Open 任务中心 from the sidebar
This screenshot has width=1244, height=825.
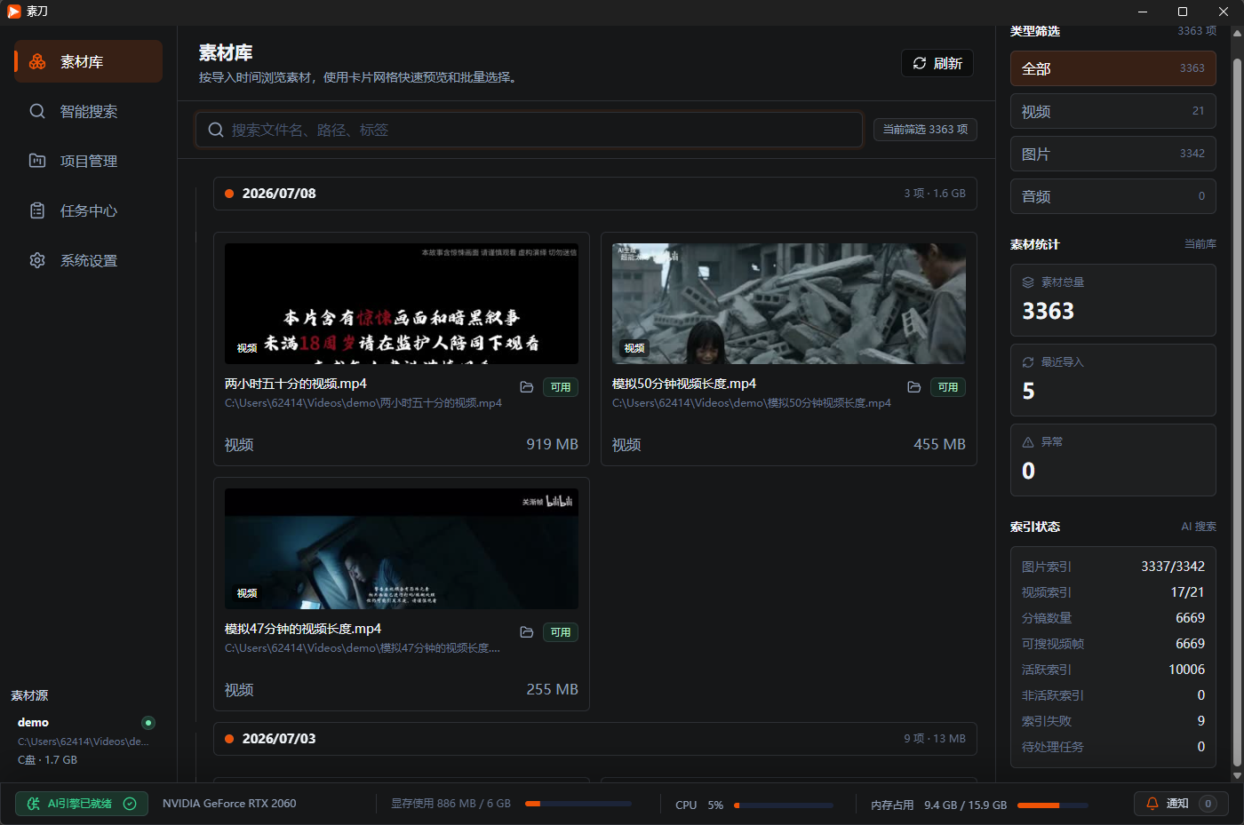point(88,210)
